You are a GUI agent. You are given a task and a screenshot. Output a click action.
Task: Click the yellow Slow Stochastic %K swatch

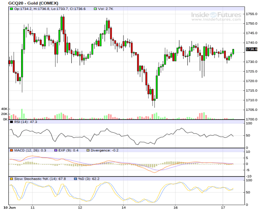click(12, 178)
